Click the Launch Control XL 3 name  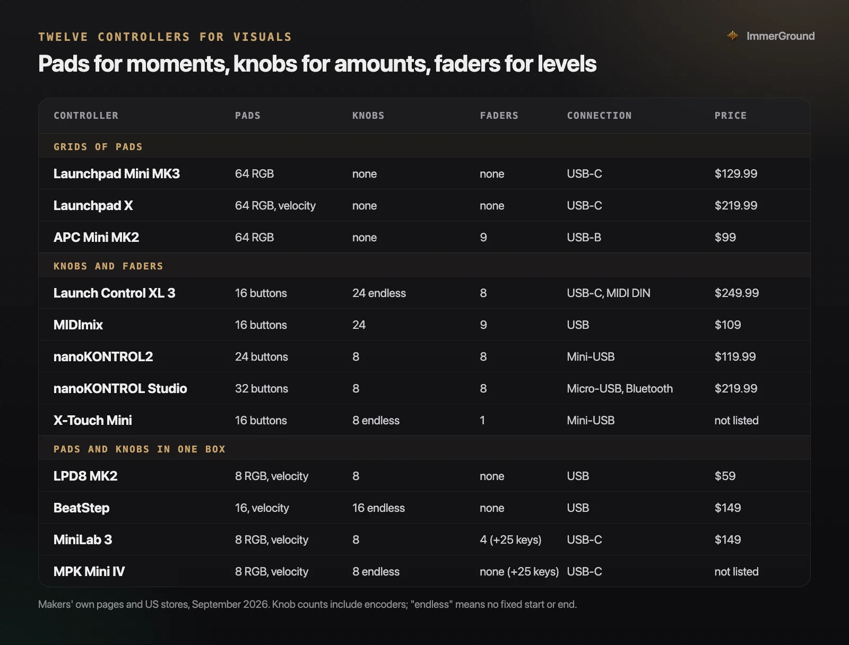coord(114,293)
